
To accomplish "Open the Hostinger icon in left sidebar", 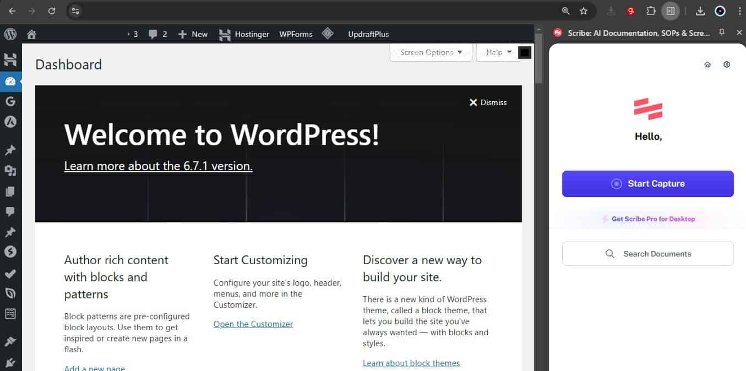I will pos(10,60).
